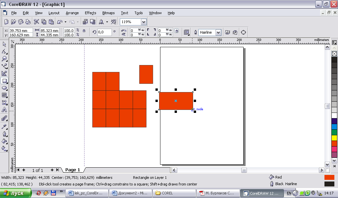This screenshot has width=338, height=198.
Task: Paste from clipboard
Action: point(51,22)
